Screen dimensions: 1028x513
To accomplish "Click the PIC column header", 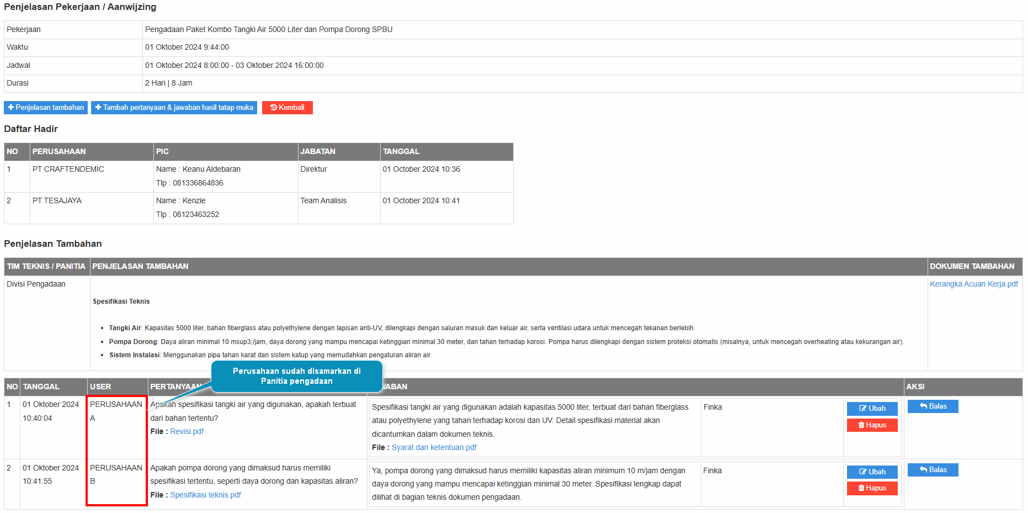I will [226, 152].
